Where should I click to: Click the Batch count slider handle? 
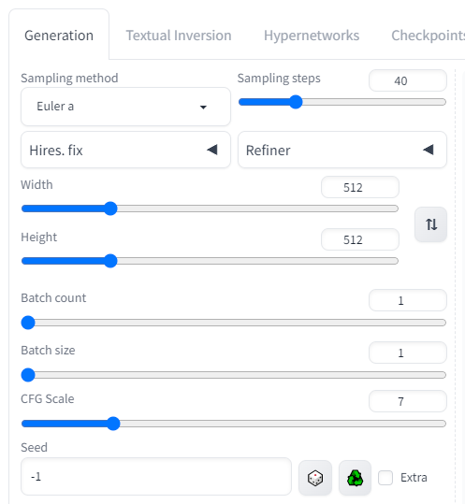28,323
